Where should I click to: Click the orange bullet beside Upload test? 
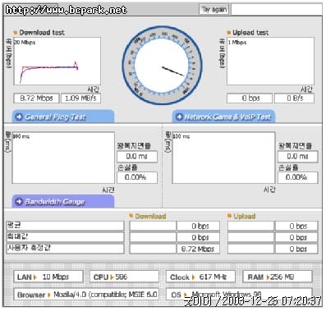point(229,33)
